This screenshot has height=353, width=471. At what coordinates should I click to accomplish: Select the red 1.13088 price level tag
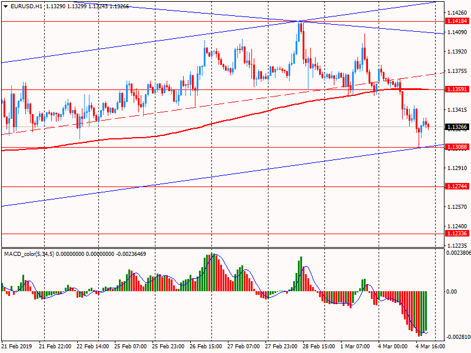coord(456,147)
